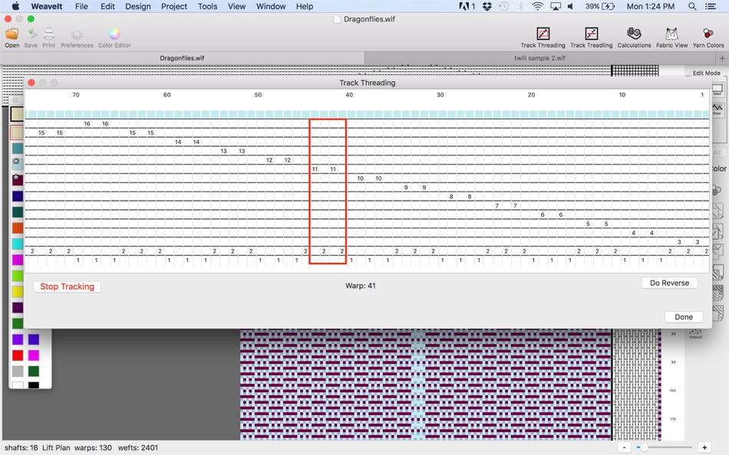This screenshot has width=729, height=455.
Task: Click the Stop Tracking button
Action: (67, 286)
